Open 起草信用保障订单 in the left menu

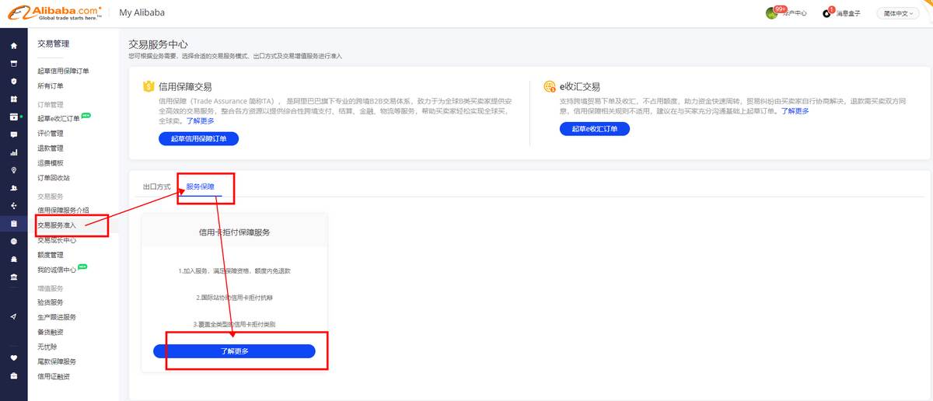click(63, 71)
